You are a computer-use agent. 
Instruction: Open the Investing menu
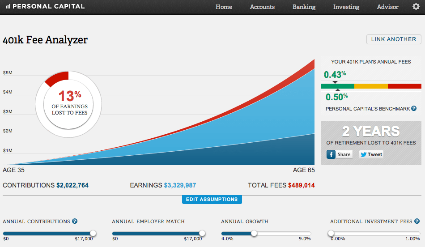click(346, 7)
